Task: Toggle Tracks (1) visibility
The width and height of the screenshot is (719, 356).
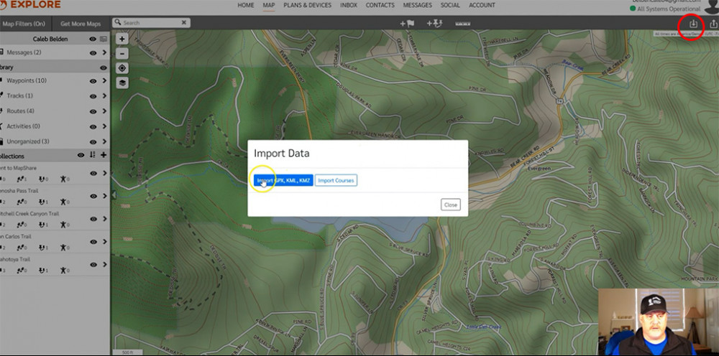Action: coord(93,97)
